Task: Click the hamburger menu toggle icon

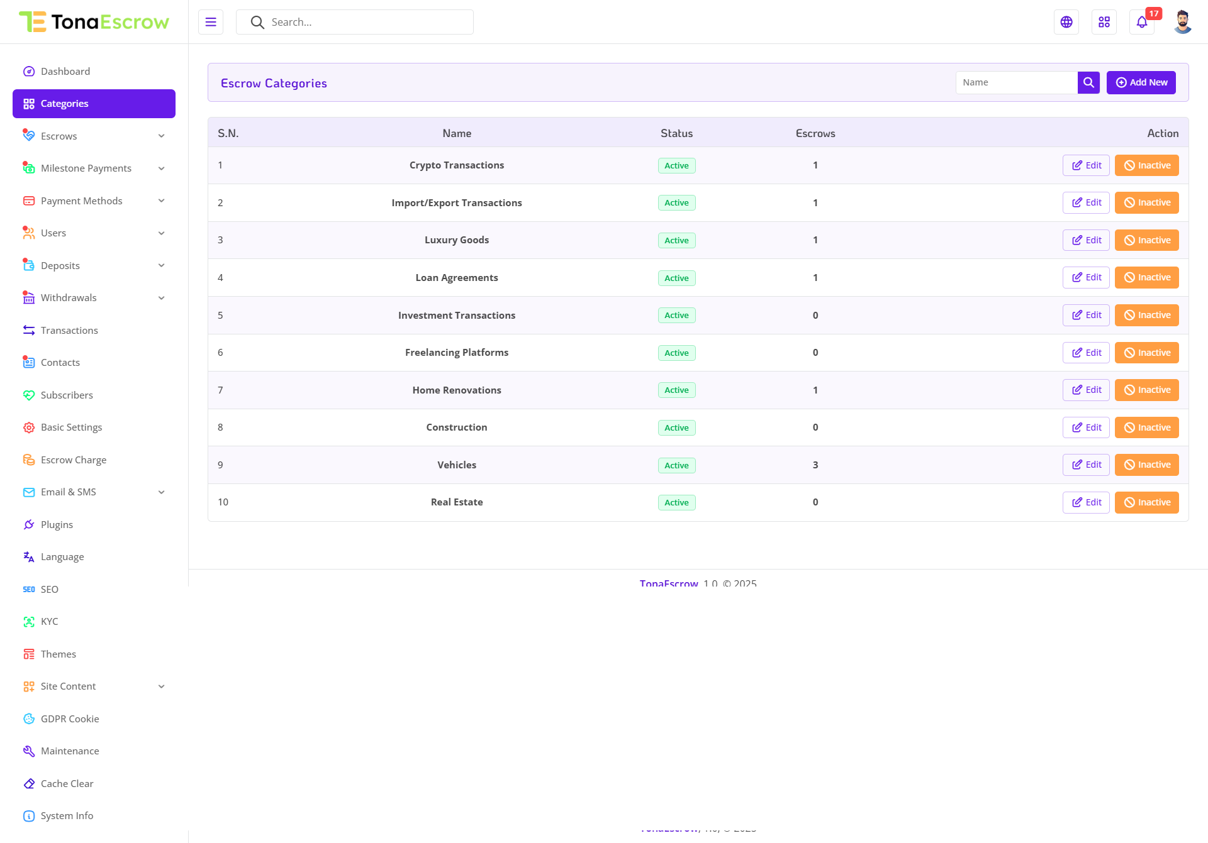Action: coord(211,22)
